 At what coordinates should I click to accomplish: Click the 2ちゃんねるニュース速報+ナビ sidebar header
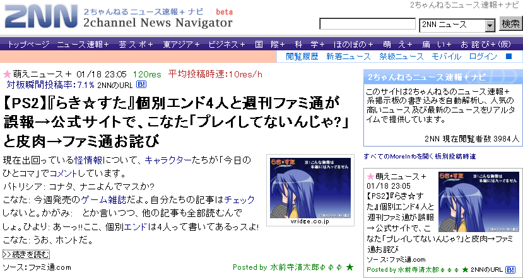[443, 77]
